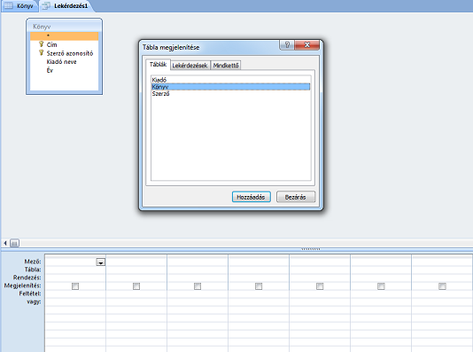Click the pane splitter grip handle
Viewport: 473px width, 352px height.
pos(311,249)
